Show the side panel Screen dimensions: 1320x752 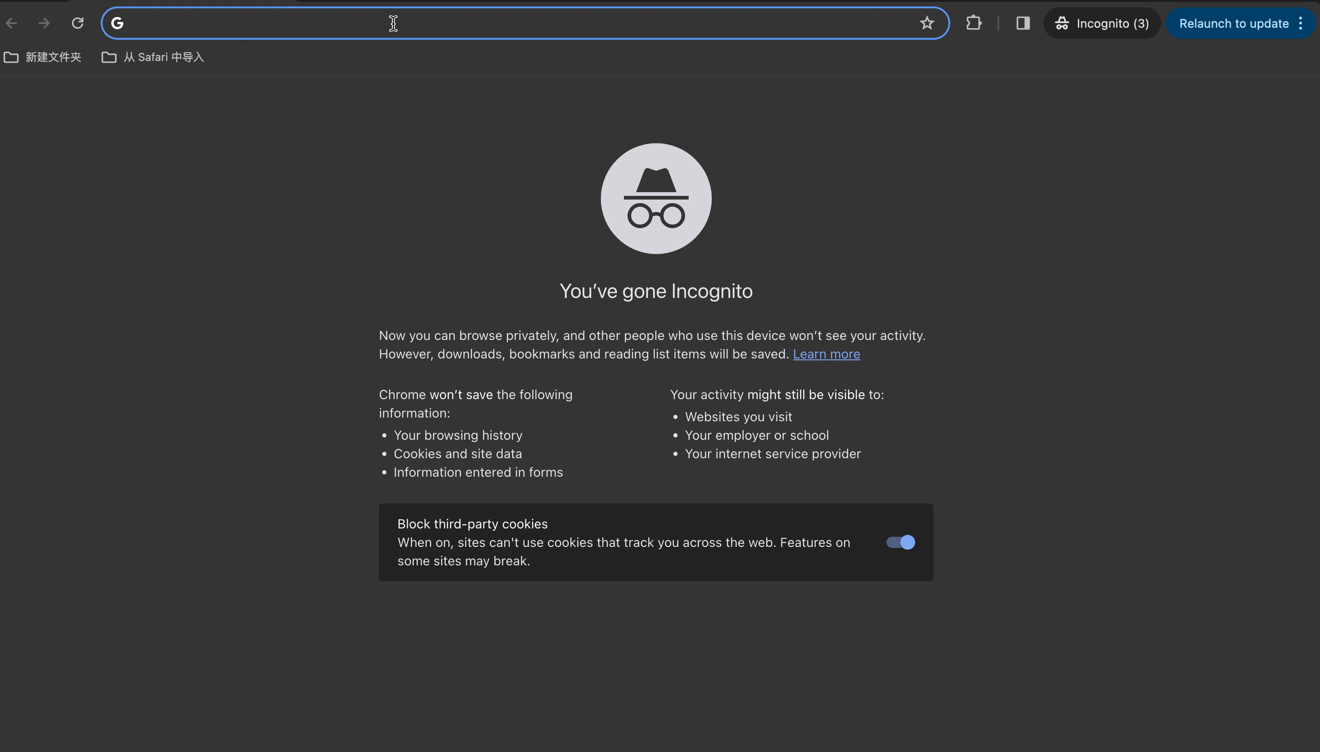(1023, 23)
